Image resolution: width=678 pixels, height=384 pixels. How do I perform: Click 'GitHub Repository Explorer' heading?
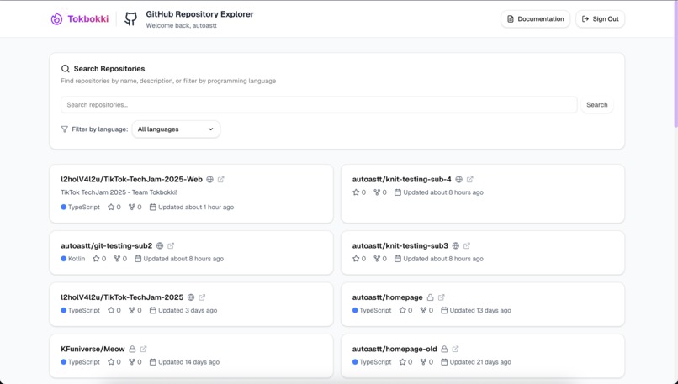(199, 14)
